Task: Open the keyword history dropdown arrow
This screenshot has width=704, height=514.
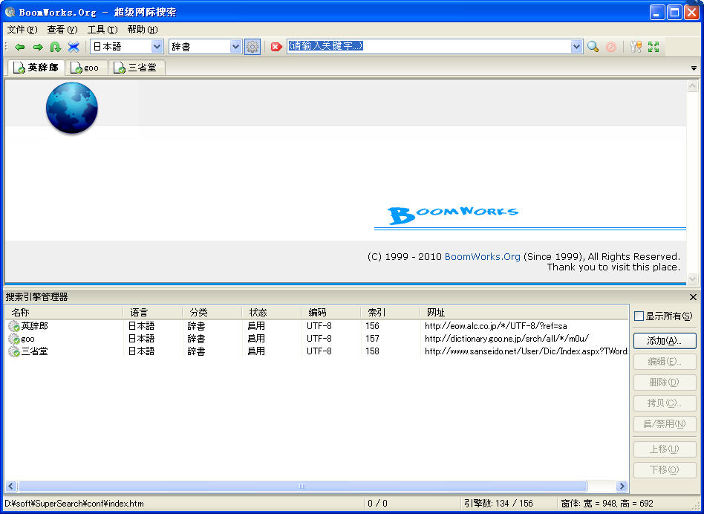Action: click(x=577, y=47)
